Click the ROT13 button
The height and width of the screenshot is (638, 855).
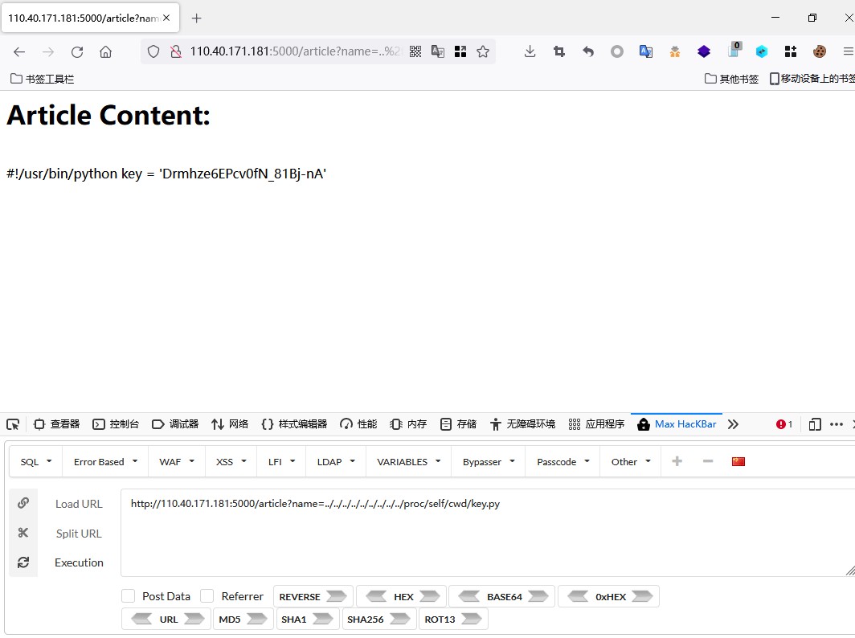pyautogui.click(x=453, y=620)
